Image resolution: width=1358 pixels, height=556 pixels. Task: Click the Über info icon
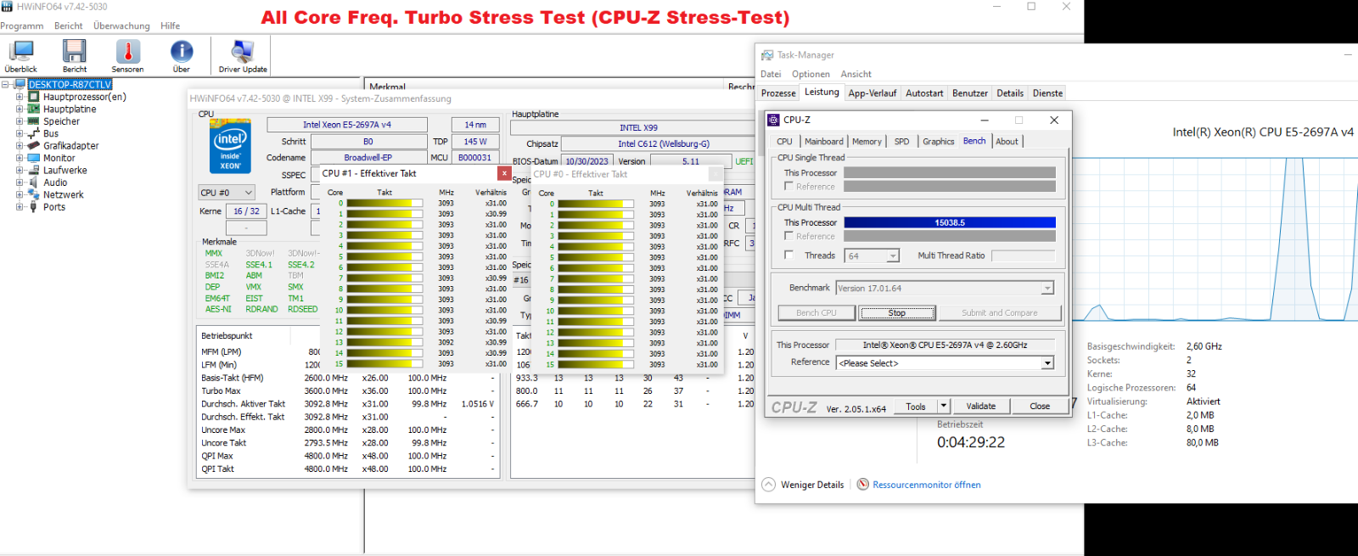pyautogui.click(x=182, y=53)
